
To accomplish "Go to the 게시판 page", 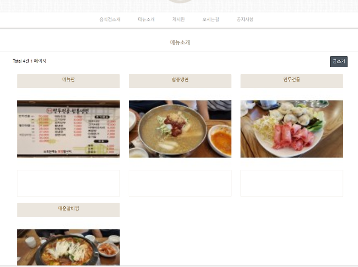I will (179, 19).
